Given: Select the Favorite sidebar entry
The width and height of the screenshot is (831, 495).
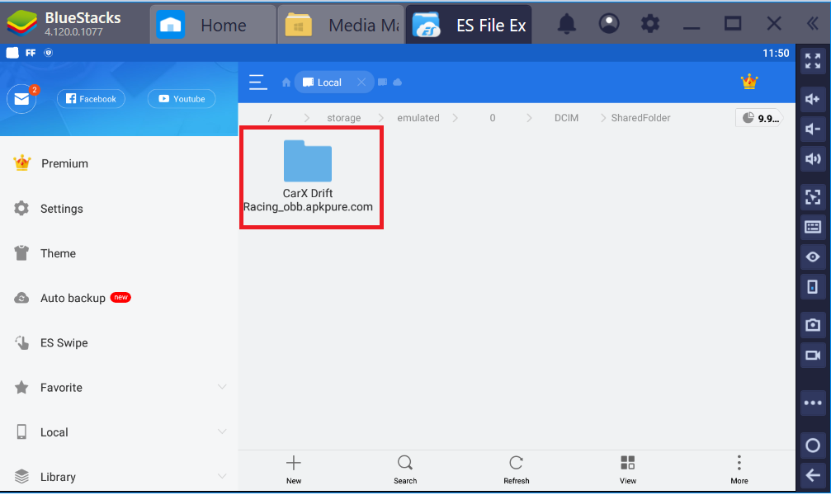Looking at the screenshot, I should [x=61, y=388].
